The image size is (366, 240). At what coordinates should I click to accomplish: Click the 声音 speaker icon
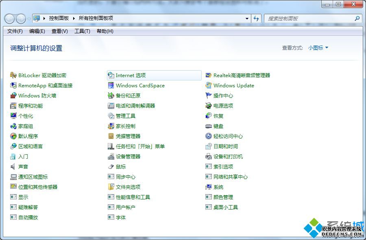coord(13,166)
